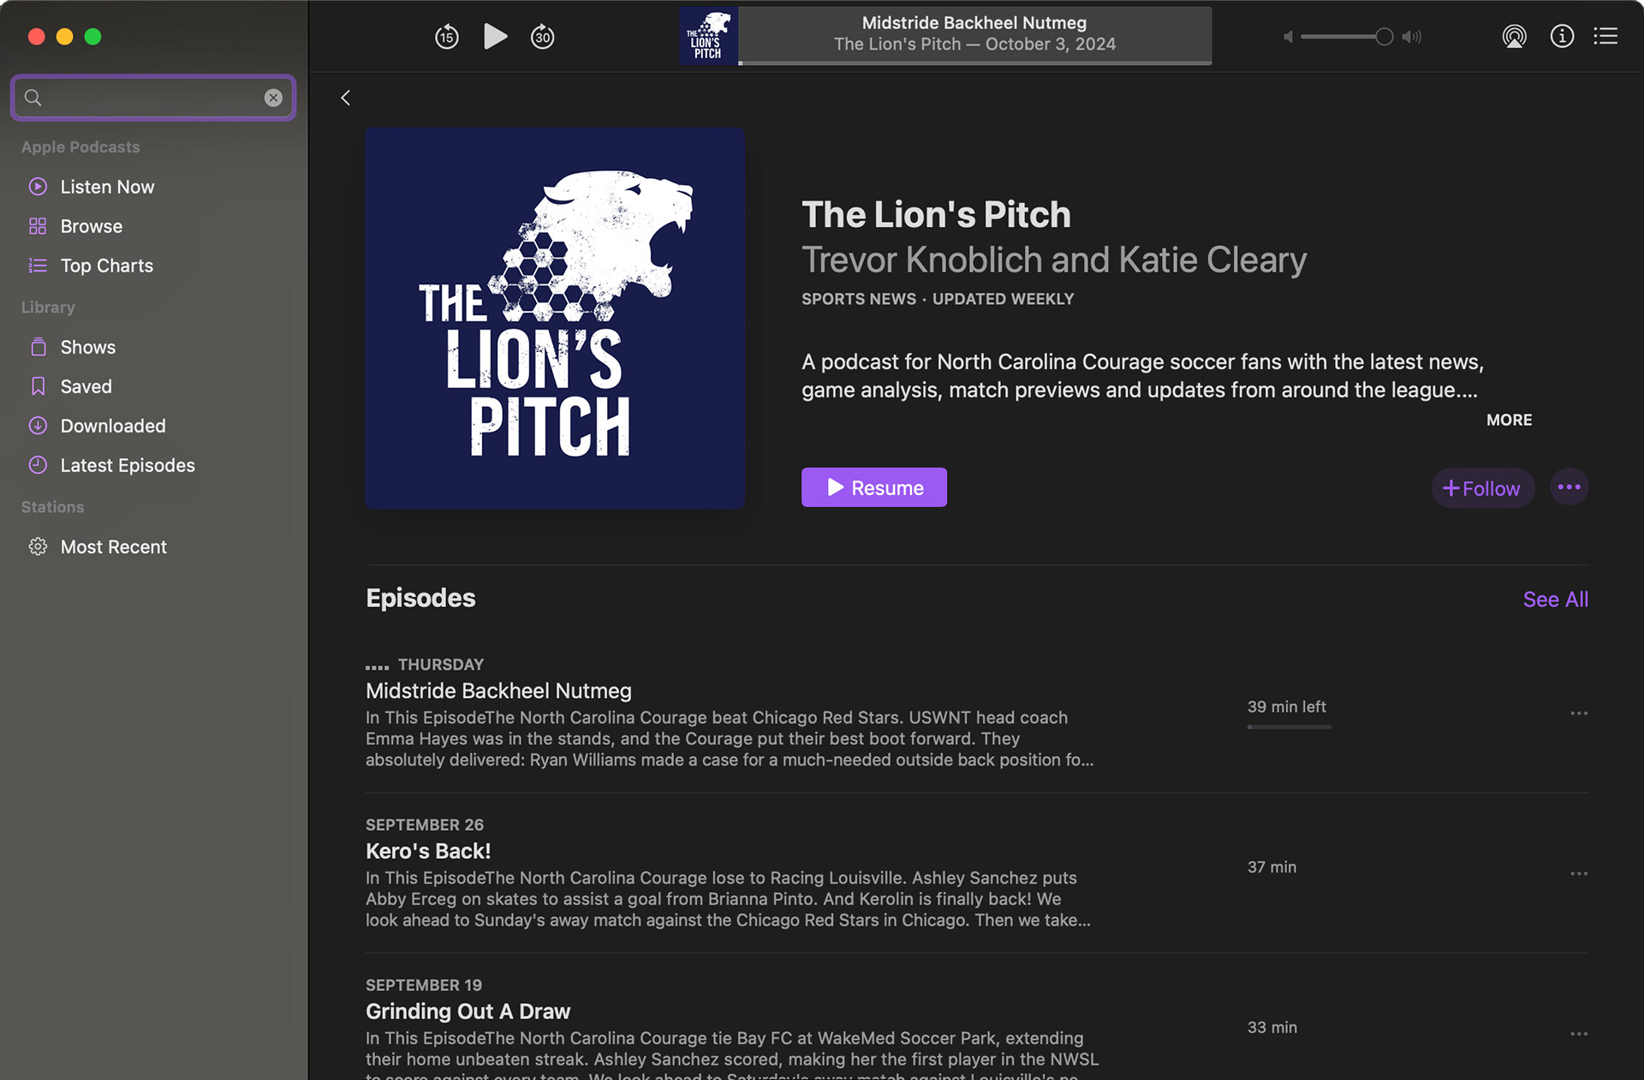Show the episode info icon
The height and width of the screenshot is (1080, 1644).
pyautogui.click(x=1562, y=36)
